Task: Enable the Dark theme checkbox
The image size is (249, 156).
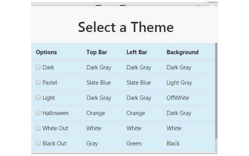Action: click(x=38, y=67)
